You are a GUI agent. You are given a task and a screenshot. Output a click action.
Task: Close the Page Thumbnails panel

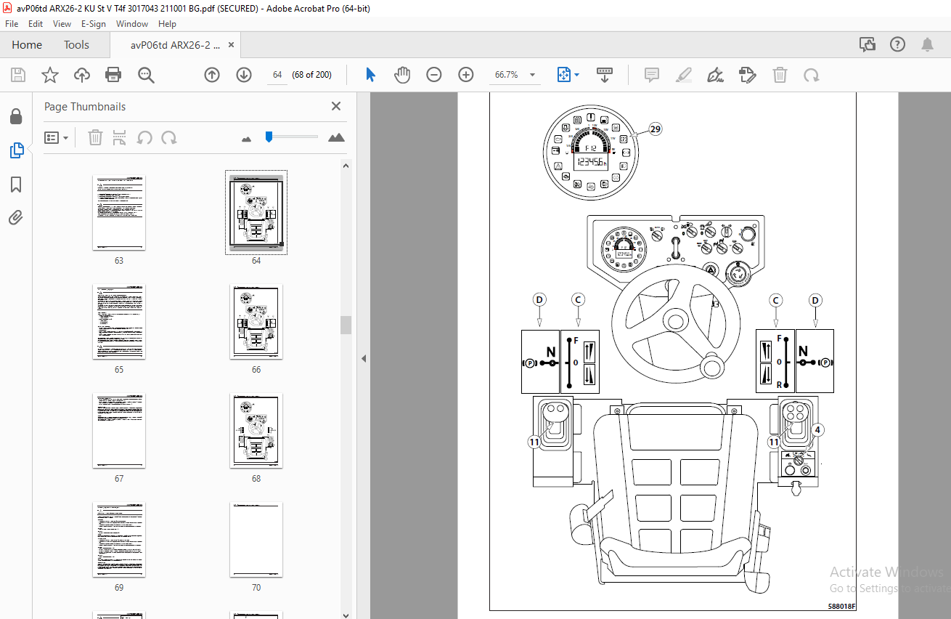[336, 106]
